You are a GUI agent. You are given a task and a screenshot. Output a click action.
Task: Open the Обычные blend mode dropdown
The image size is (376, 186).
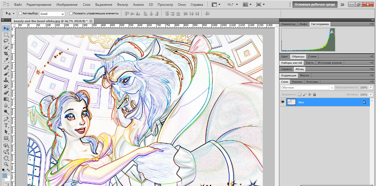[307, 88]
